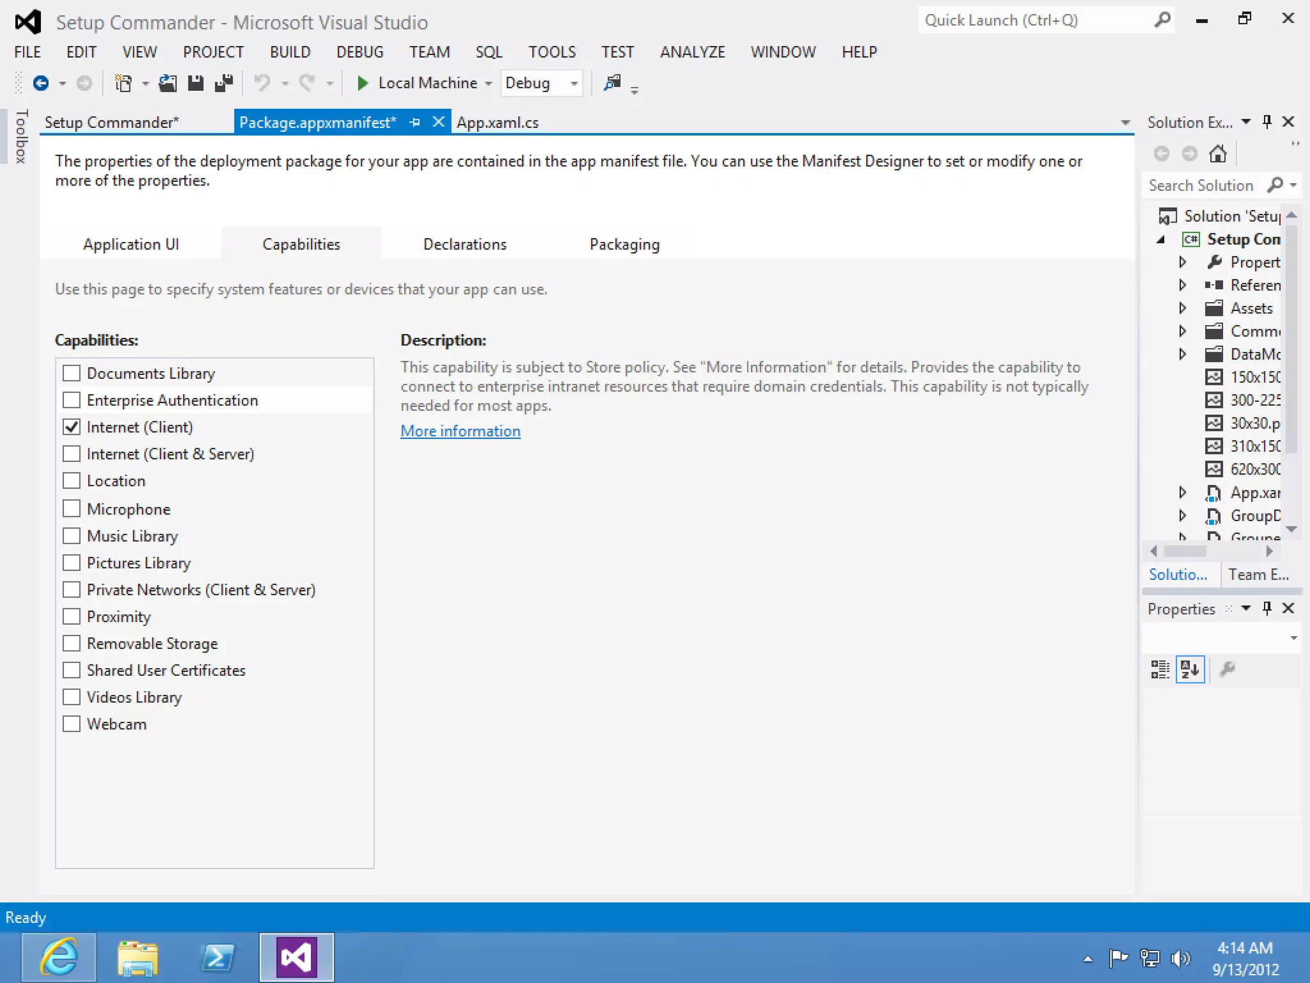Open PowerShell from the taskbar

[217, 957]
